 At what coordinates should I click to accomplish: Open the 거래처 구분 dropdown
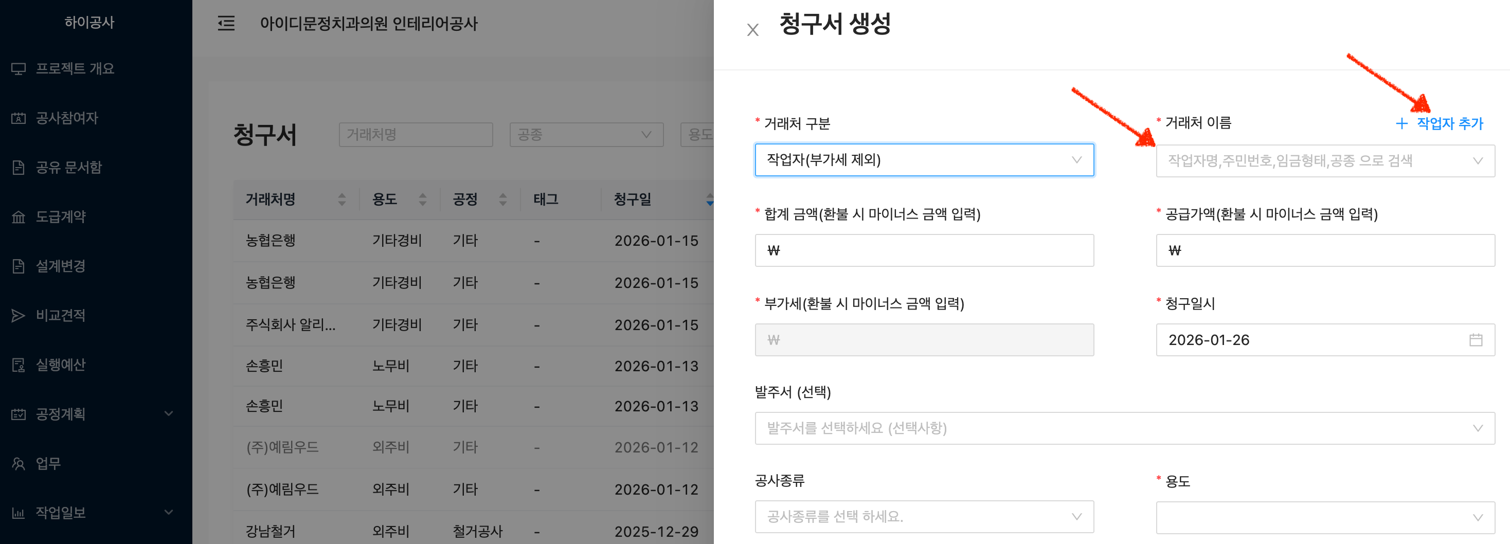[x=924, y=160]
